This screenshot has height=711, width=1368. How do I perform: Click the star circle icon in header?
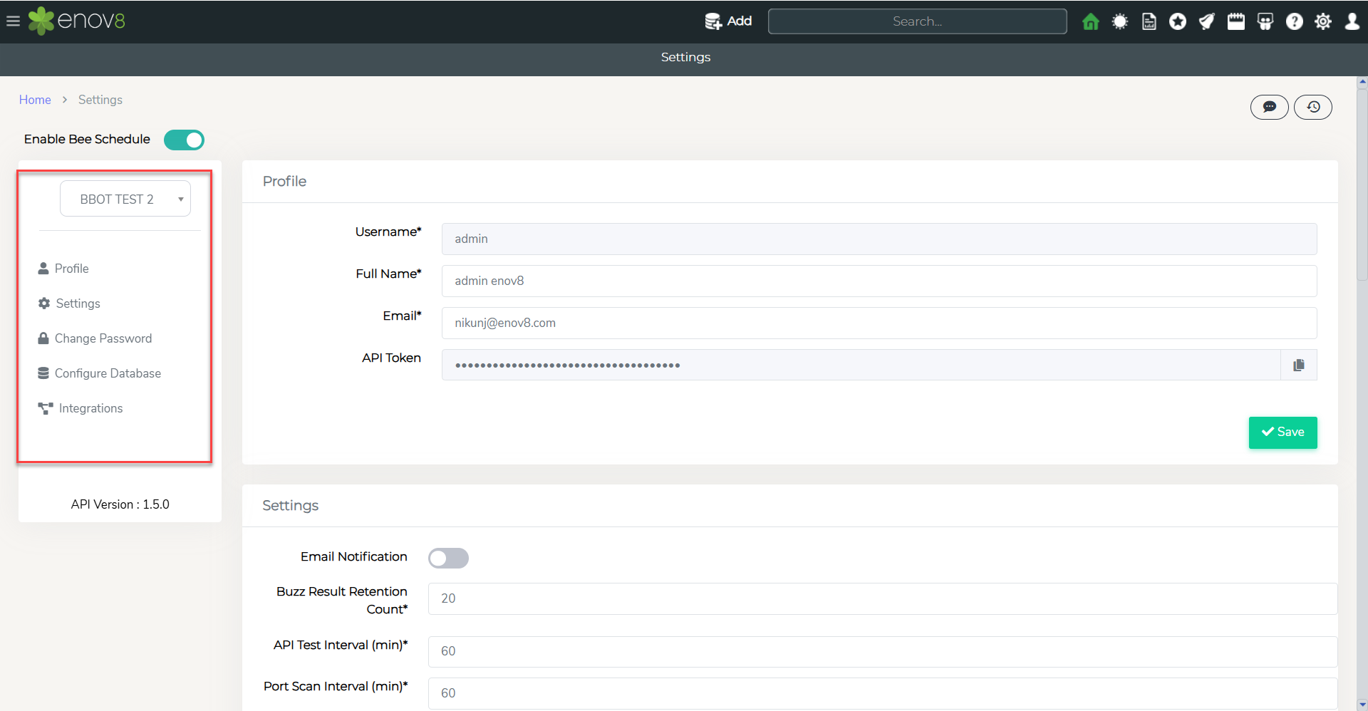tap(1178, 21)
